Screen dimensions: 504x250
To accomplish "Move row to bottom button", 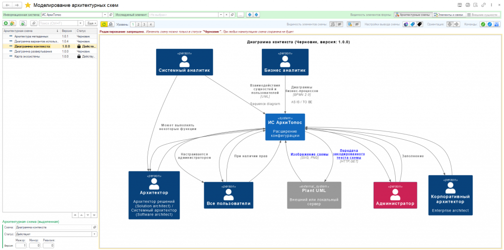I will (x=94, y=215).
